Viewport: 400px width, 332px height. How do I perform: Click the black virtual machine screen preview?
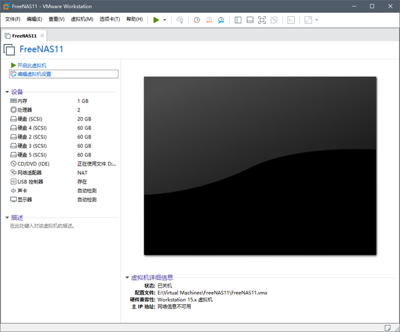tap(260, 166)
